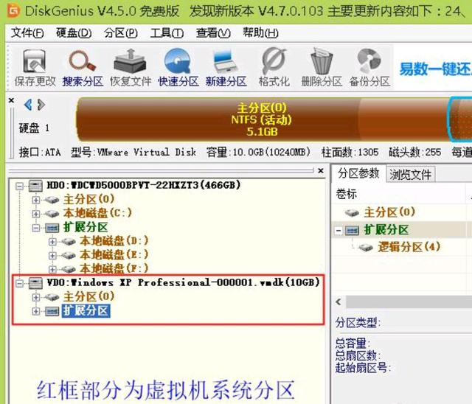This screenshot has width=472, height=404.
Task: Click the blue-outlined partition segment on disk bar
Action: pyautogui.click(x=460, y=119)
